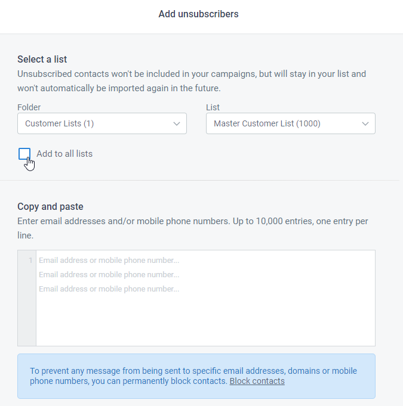
Task: Click the 'Copy and paste' section heading
Action: pos(50,207)
